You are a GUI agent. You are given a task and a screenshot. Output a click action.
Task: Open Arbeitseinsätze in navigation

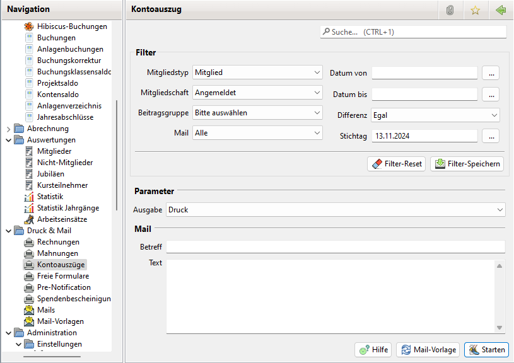pyautogui.click(x=61, y=219)
